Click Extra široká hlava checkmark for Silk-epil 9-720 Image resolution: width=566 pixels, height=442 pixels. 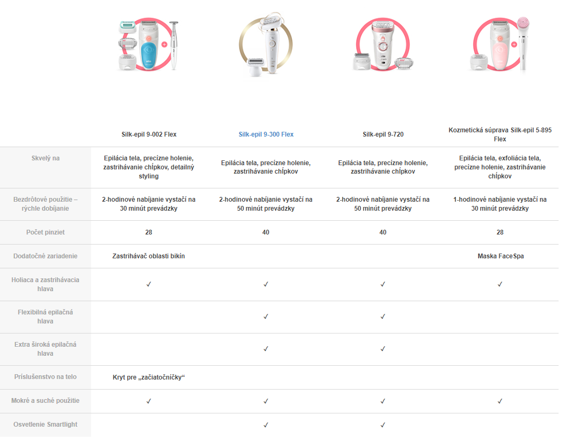[383, 349]
